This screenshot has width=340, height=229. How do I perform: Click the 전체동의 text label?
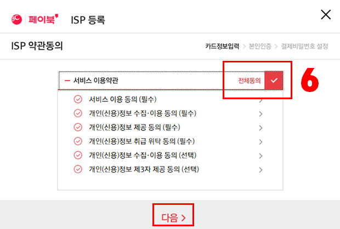(x=249, y=81)
